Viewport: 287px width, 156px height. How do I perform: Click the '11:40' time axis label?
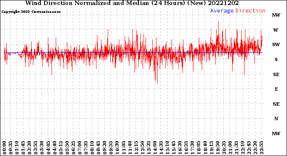[x=130, y=148]
